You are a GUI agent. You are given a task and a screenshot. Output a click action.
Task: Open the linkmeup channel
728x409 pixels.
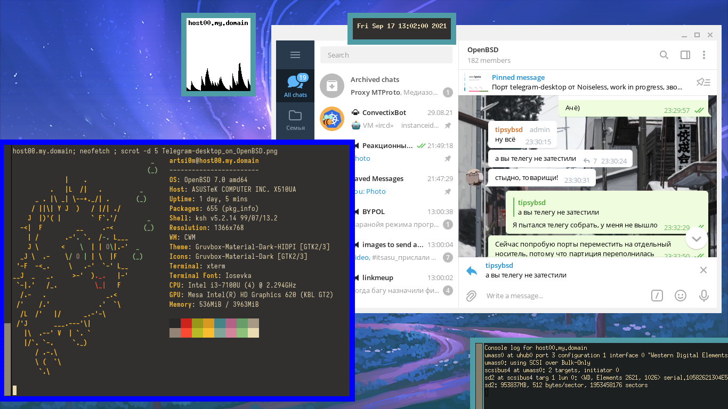[x=406, y=284]
